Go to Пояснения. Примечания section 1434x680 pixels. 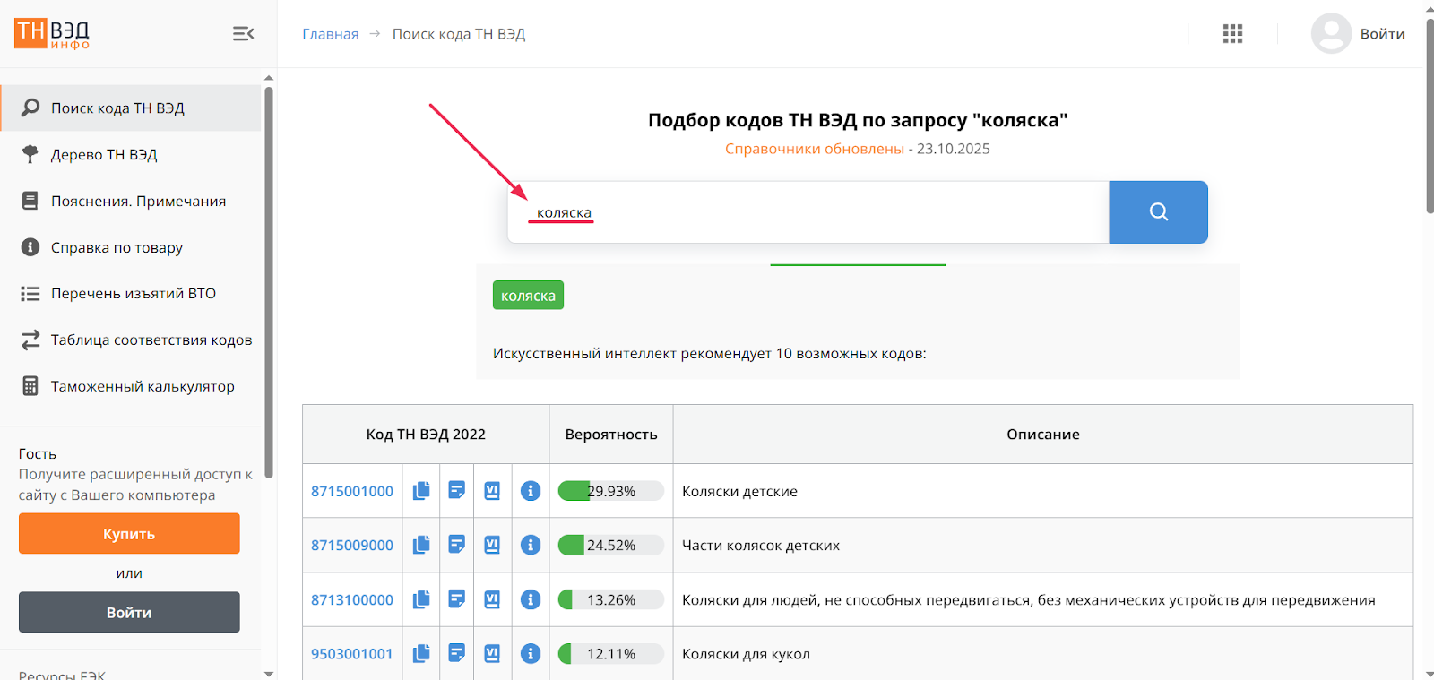pos(138,202)
